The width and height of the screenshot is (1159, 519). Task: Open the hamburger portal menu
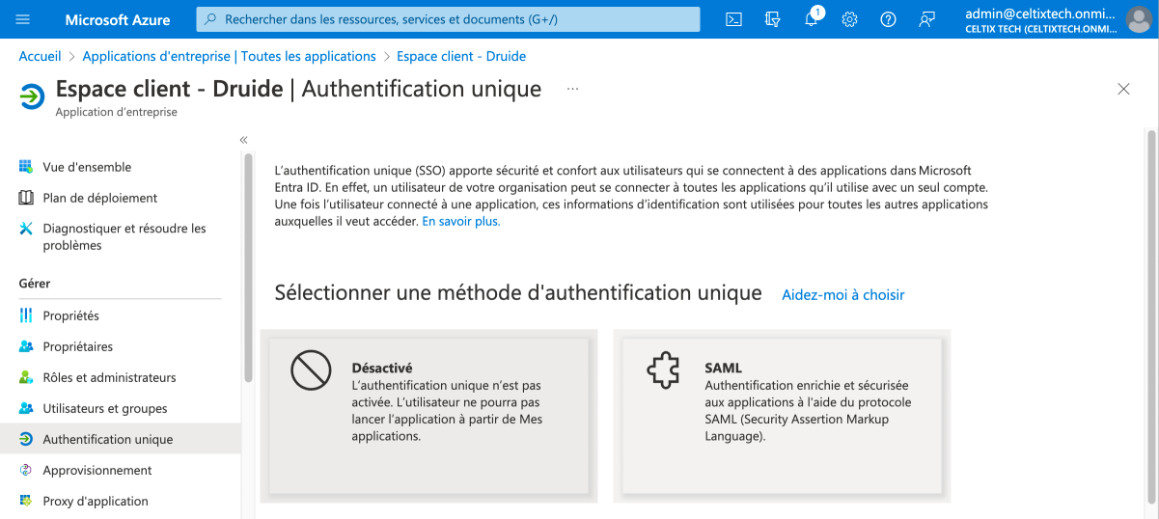[23, 19]
